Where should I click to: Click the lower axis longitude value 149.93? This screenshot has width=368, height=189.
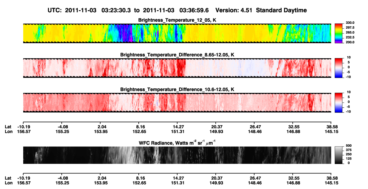(x=215, y=183)
